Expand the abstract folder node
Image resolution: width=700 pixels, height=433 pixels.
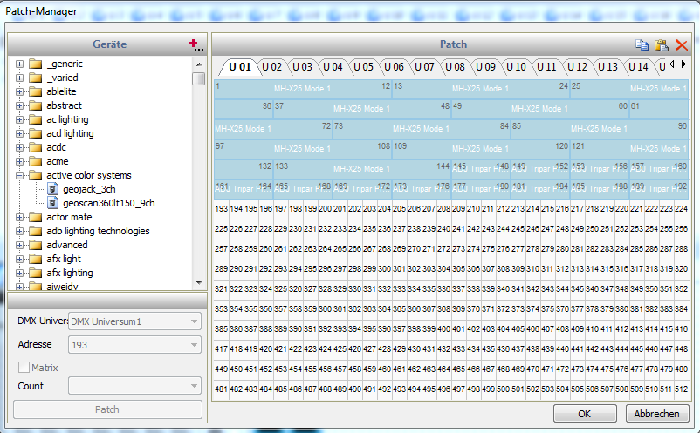19,106
